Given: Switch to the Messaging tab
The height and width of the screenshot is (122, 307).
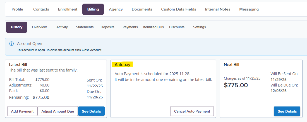Looking at the screenshot, I should tap(249, 9).
